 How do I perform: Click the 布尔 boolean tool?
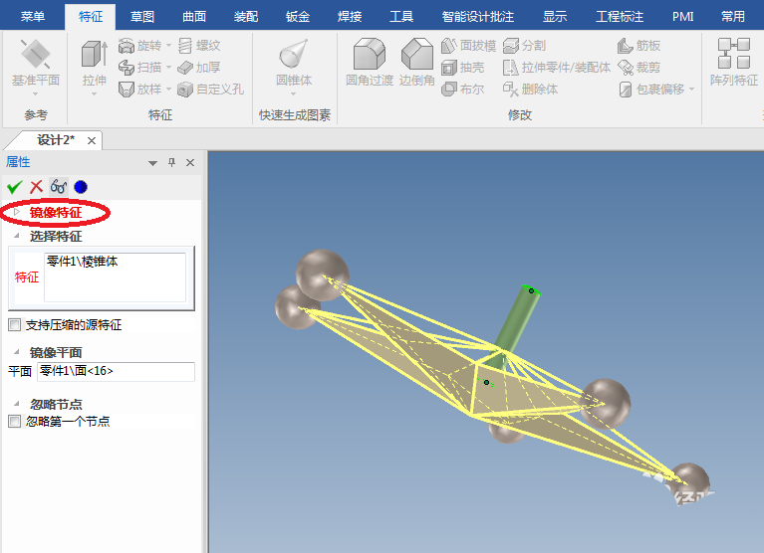click(463, 89)
